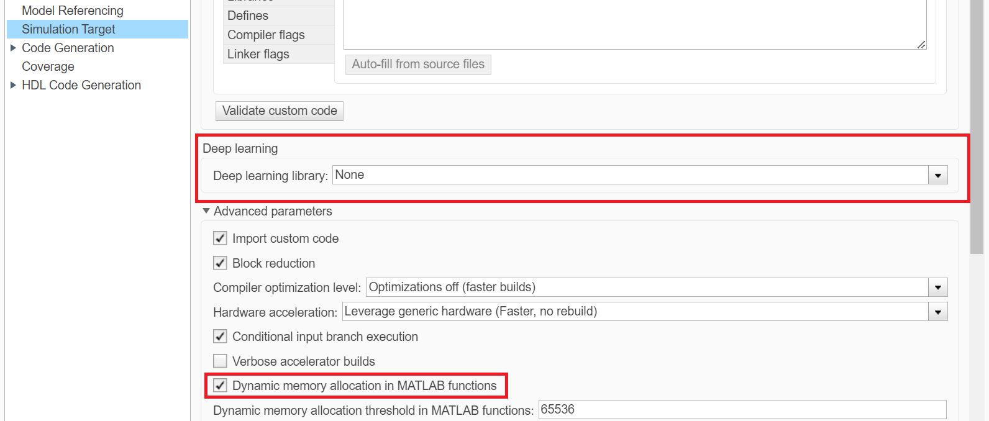Switch to the Defines tab
989x421 pixels.
point(248,16)
